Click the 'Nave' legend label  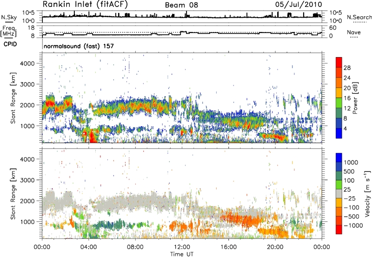(354, 32)
